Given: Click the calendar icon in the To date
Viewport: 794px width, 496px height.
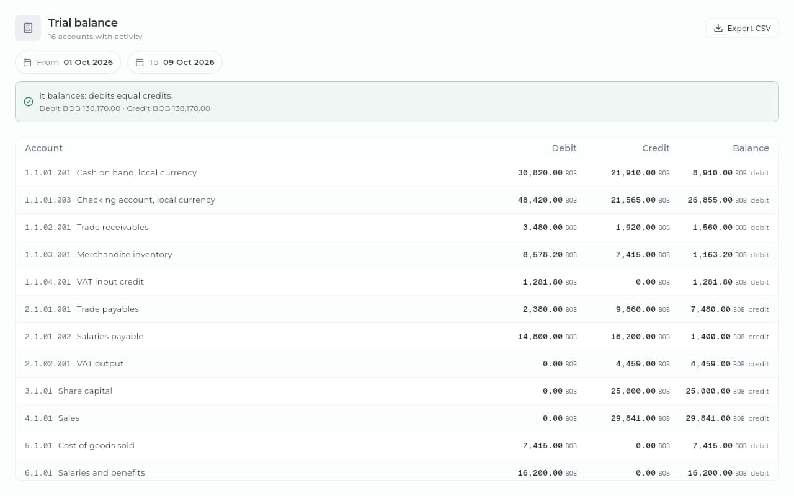Looking at the screenshot, I should pos(140,63).
